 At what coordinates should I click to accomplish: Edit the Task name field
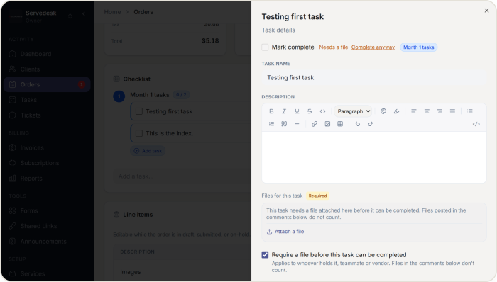374,77
